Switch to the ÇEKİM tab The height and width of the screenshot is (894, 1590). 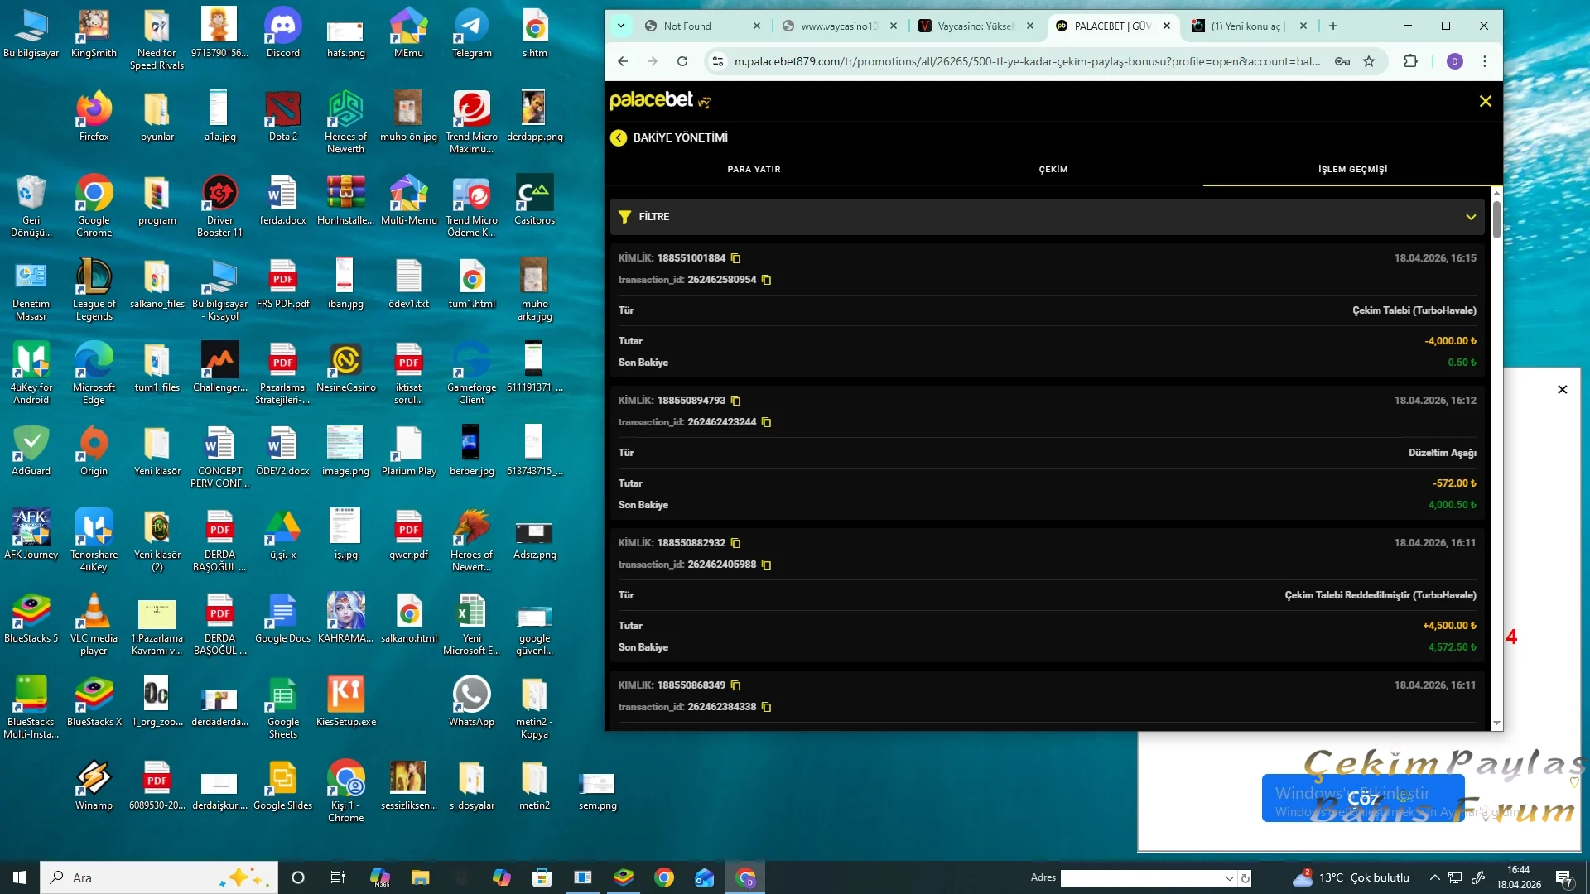(x=1053, y=170)
